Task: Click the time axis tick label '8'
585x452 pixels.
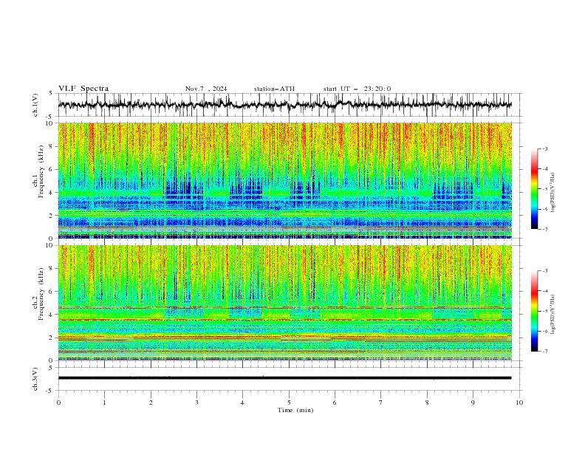Action: (427, 403)
